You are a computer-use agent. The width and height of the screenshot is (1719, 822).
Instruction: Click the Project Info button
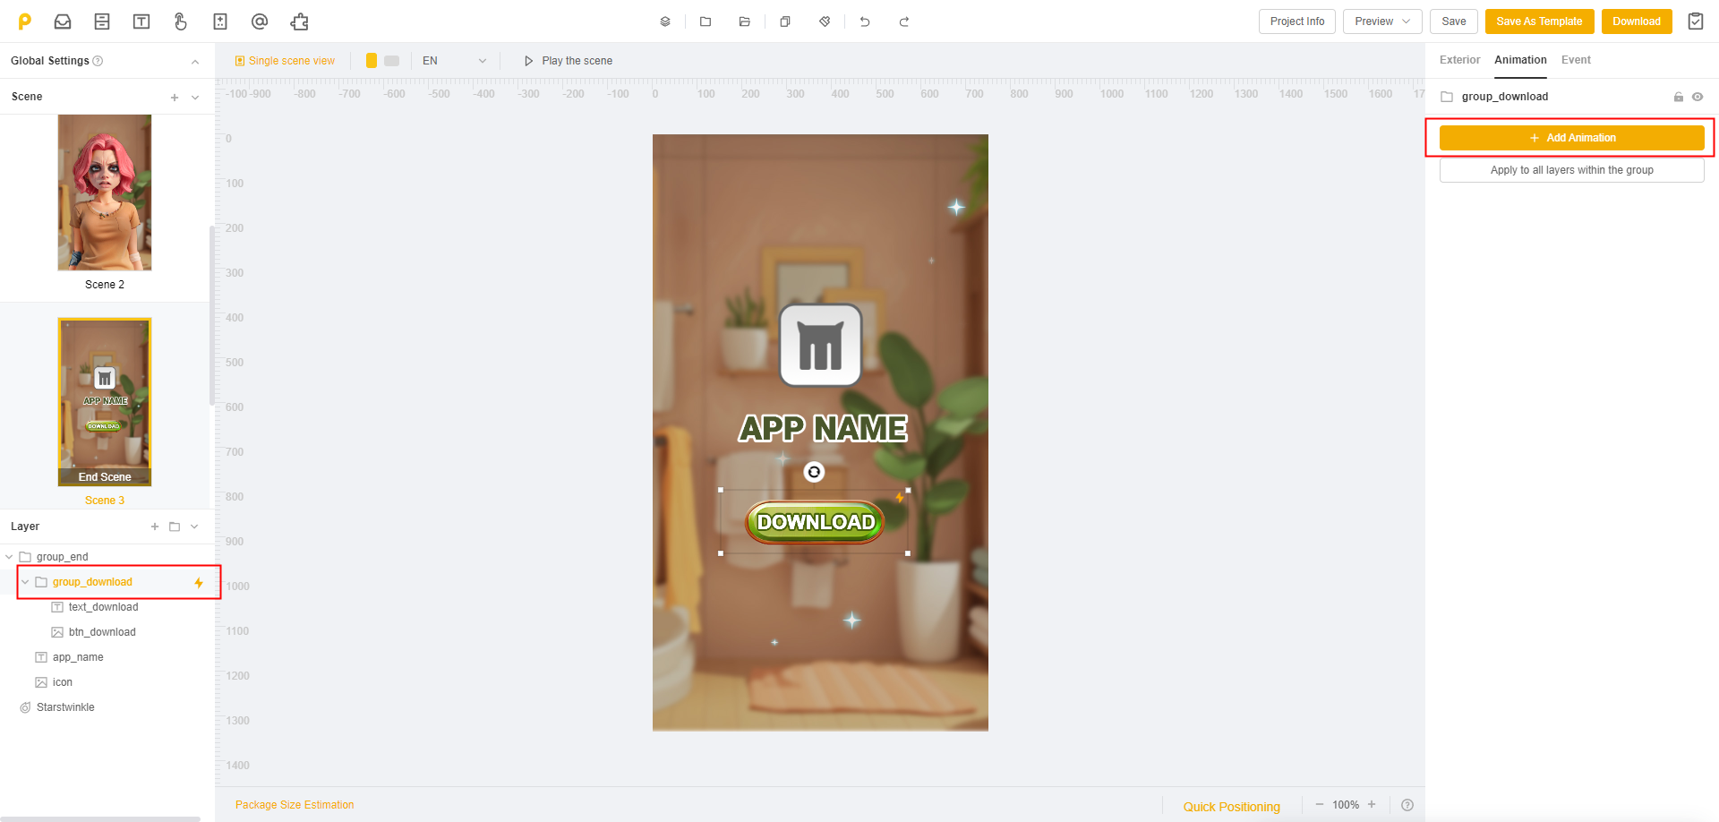(x=1297, y=21)
